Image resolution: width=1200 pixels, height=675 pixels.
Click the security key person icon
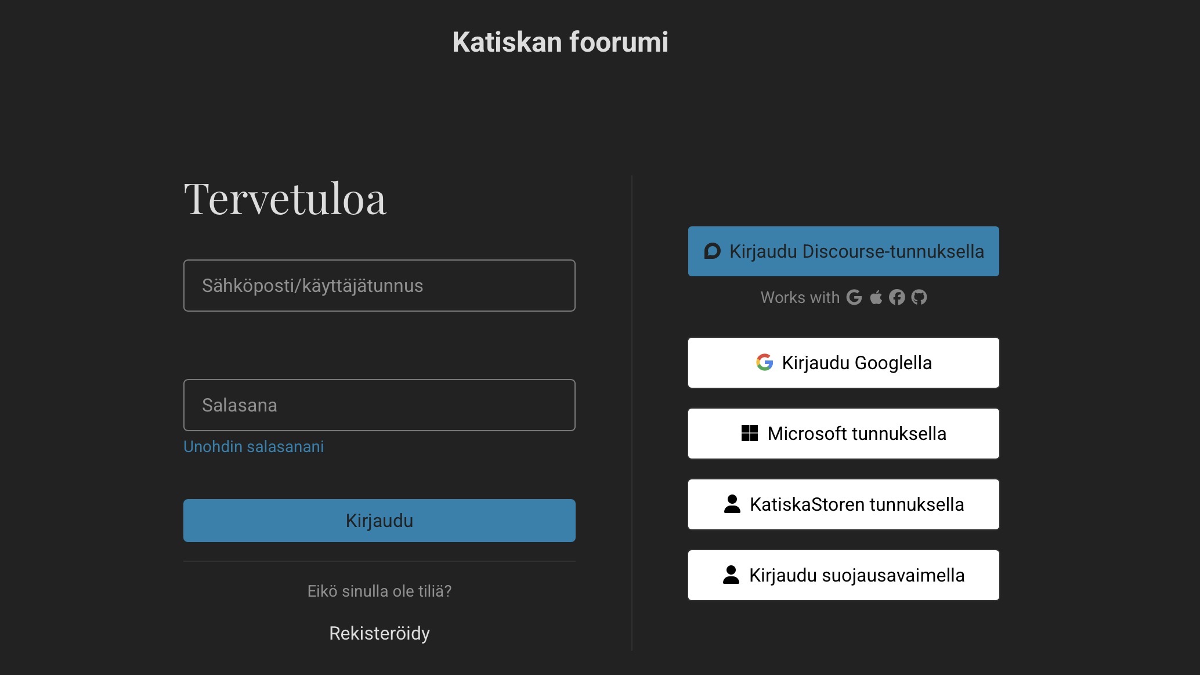[731, 575]
